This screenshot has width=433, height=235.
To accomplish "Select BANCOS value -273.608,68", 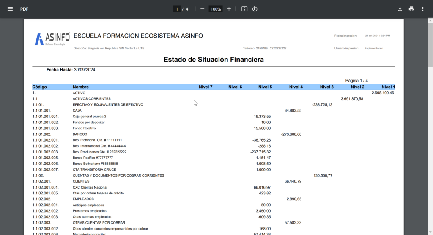I will click(291, 134).
